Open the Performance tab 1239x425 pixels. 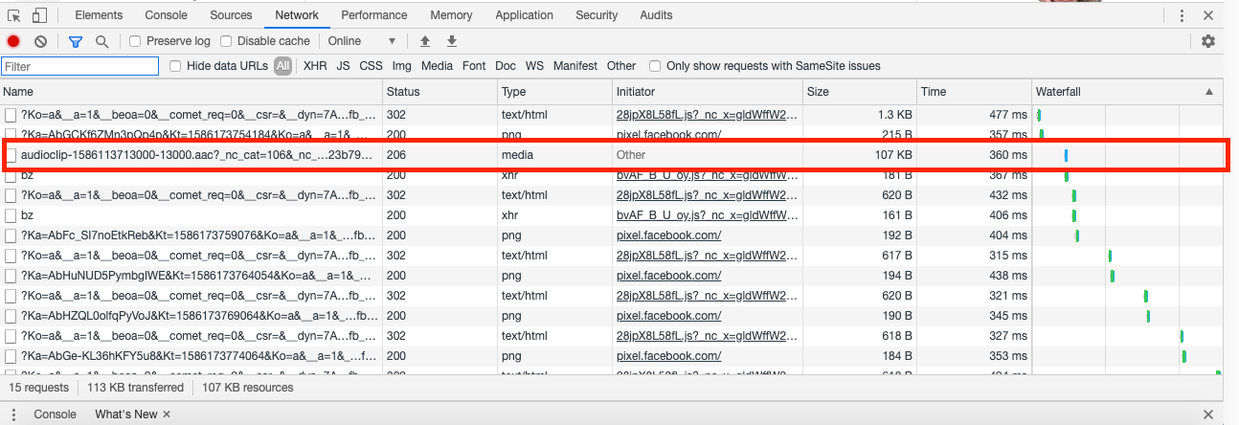[374, 15]
